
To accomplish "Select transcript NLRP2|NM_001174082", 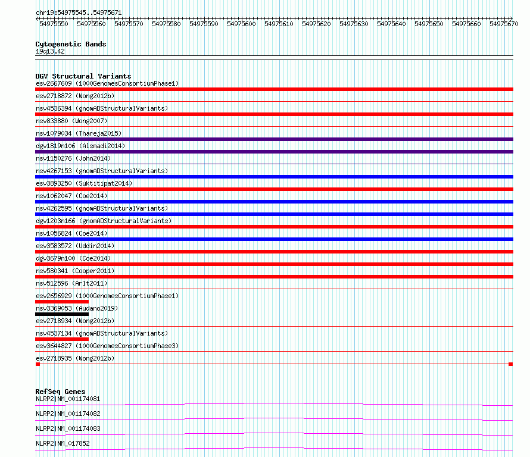I will pyautogui.click(x=68, y=414).
